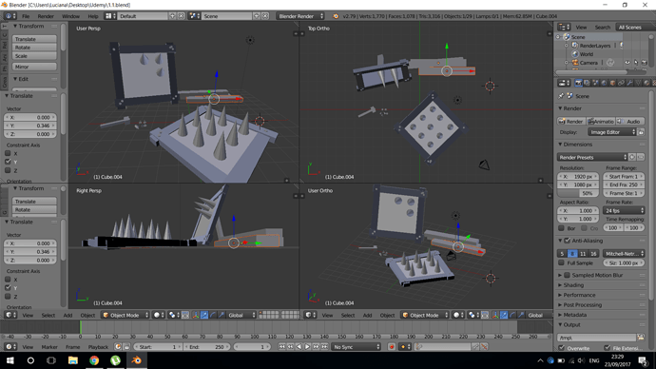Click the Mirror button in Transform panel
Viewport: 656px width, 369px height.
pos(34,67)
